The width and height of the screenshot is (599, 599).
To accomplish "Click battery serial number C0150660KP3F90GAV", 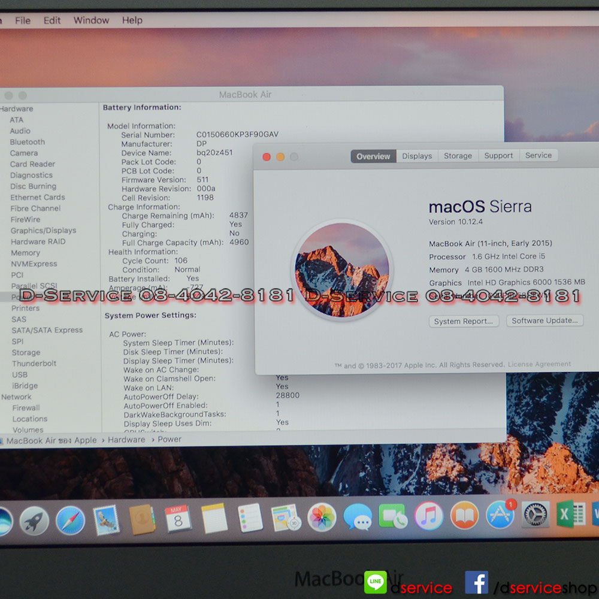I will (x=237, y=134).
